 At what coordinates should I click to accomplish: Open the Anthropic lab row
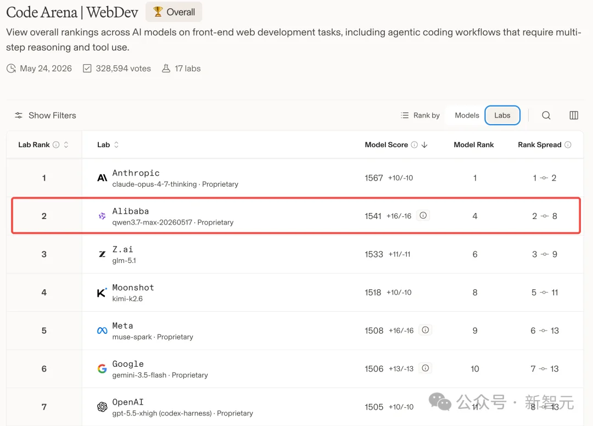pos(295,178)
